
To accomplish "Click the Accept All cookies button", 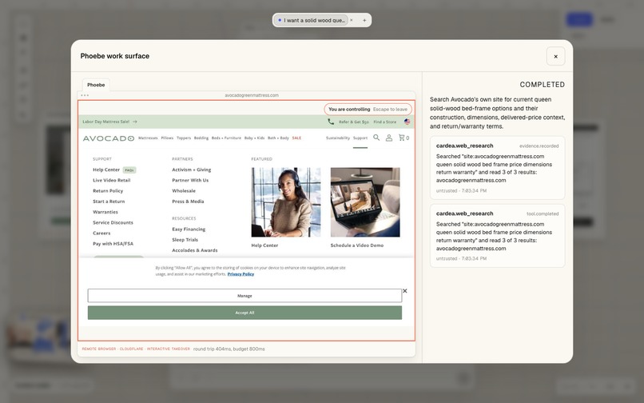I will (244, 313).
